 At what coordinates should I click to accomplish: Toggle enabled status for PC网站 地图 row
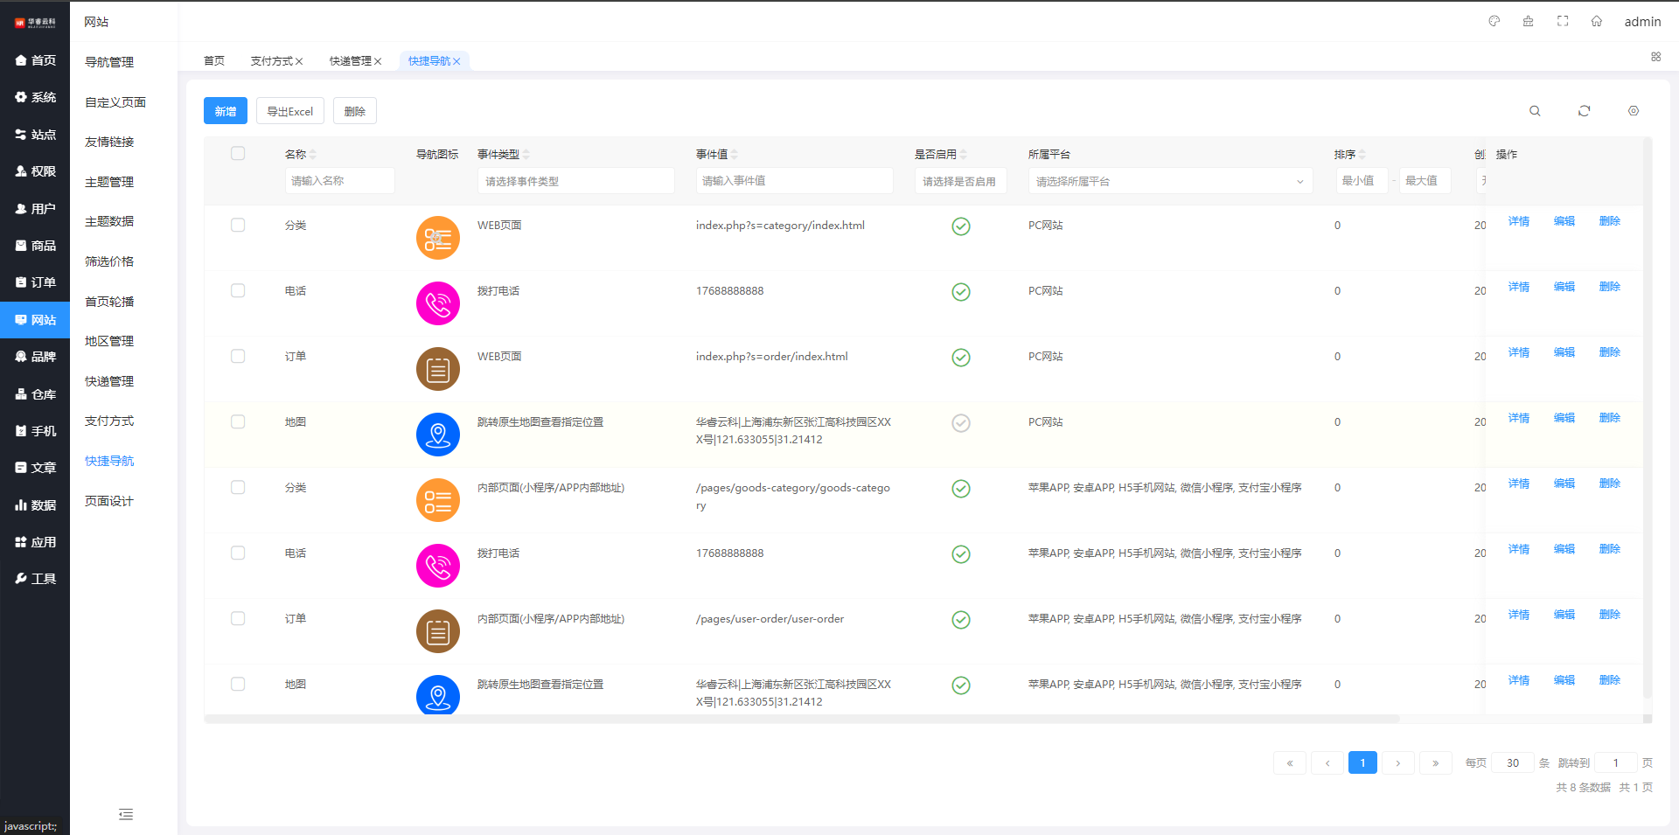coord(960,423)
